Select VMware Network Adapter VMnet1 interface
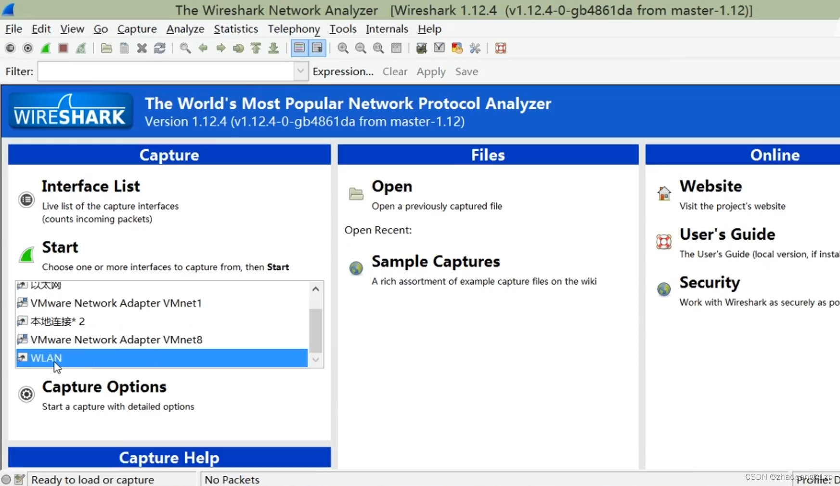Image resolution: width=840 pixels, height=486 pixels. (x=162, y=303)
